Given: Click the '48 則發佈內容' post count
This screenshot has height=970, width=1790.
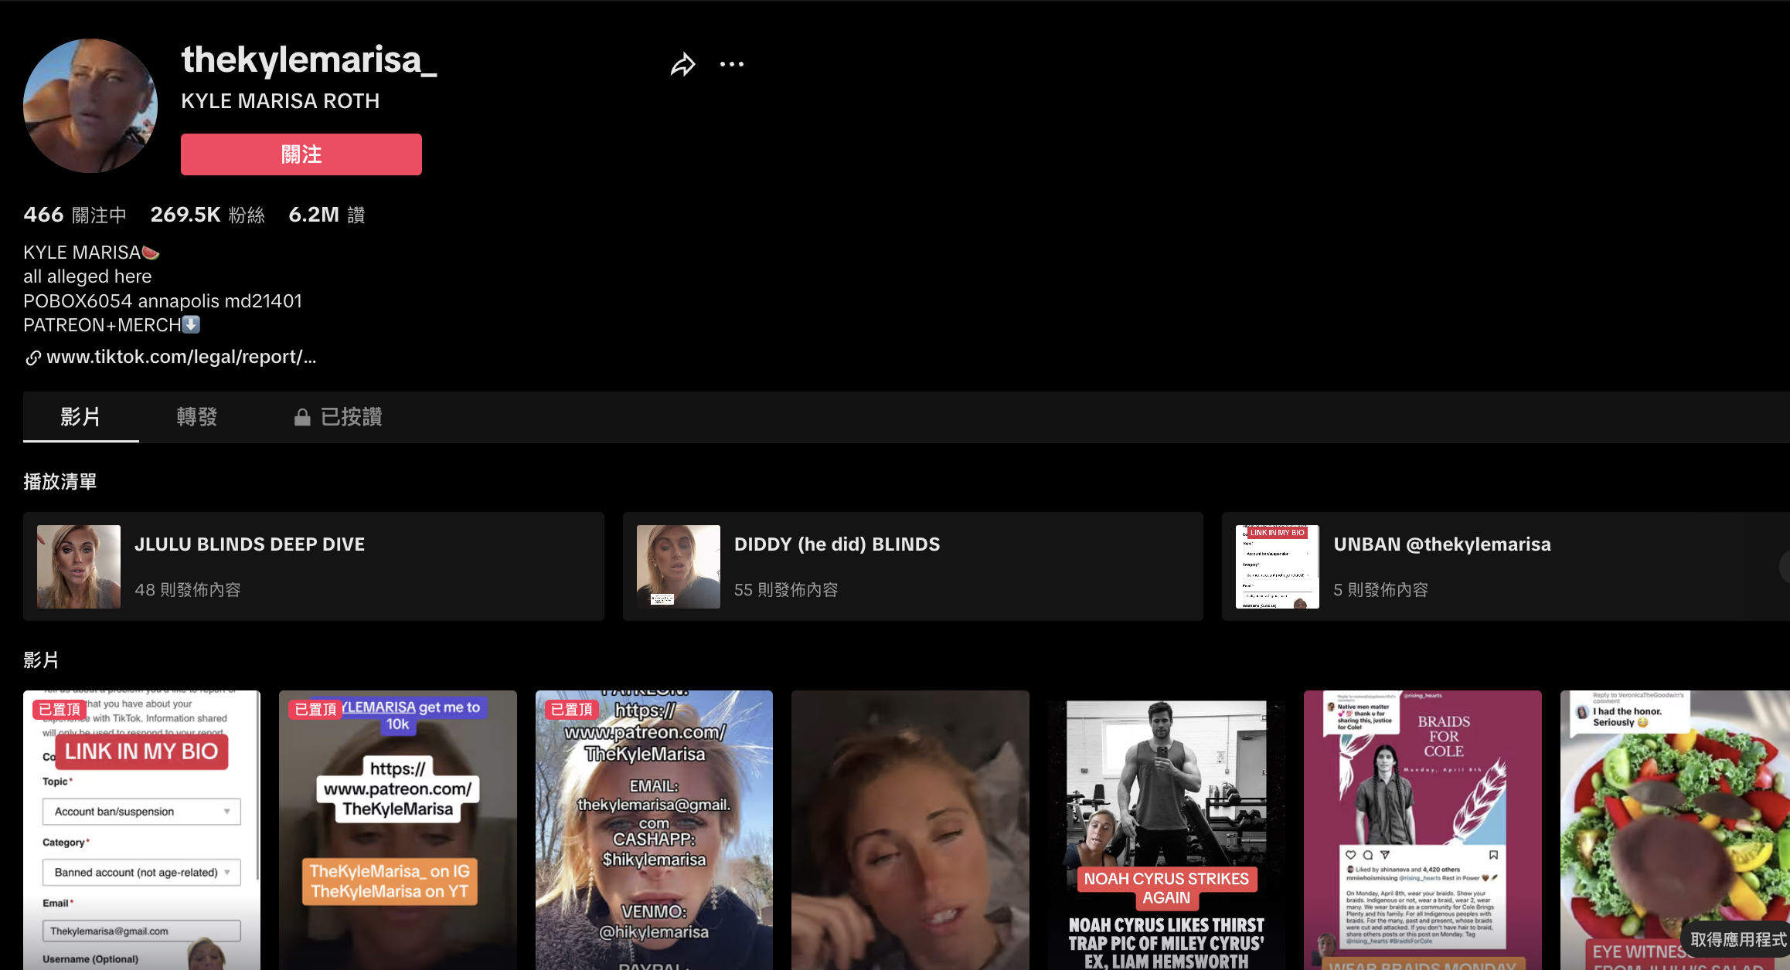Looking at the screenshot, I should (188, 590).
